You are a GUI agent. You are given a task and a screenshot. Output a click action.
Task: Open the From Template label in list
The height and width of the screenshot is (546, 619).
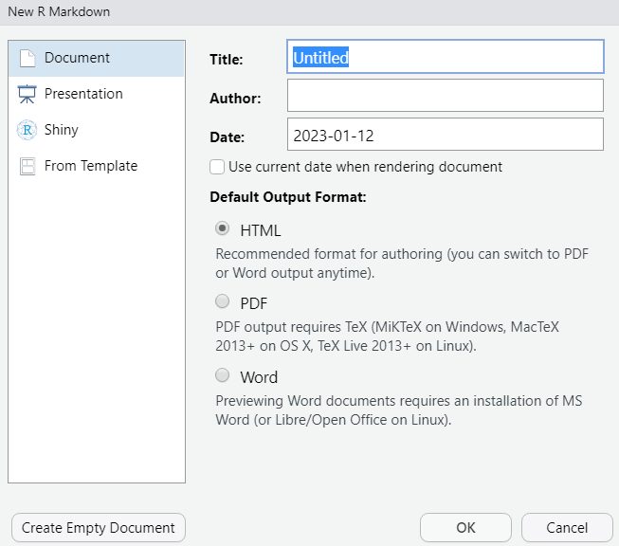point(91,166)
